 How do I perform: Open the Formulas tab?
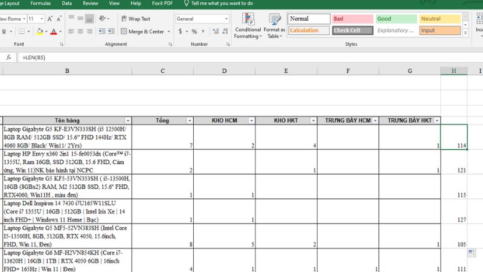tap(40, 4)
